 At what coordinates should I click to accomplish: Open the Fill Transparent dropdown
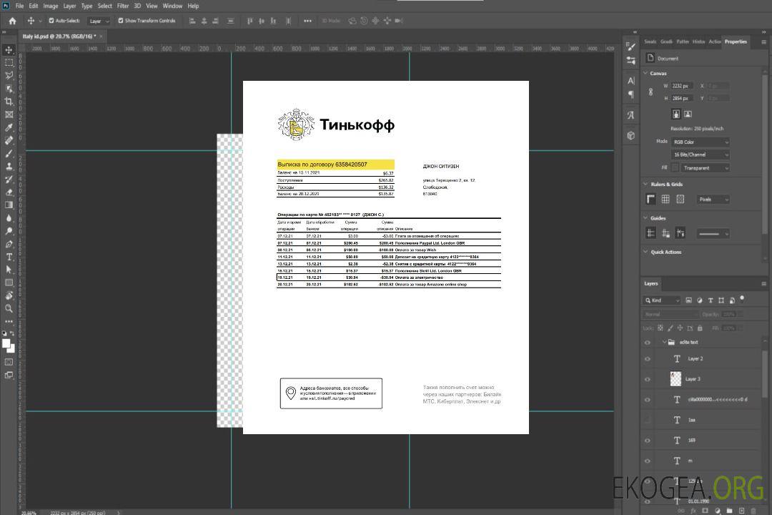pos(706,168)
